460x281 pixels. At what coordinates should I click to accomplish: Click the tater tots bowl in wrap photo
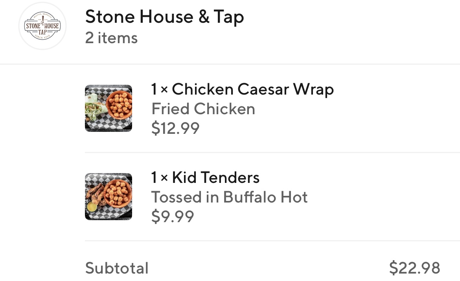[x=119, y=105]
